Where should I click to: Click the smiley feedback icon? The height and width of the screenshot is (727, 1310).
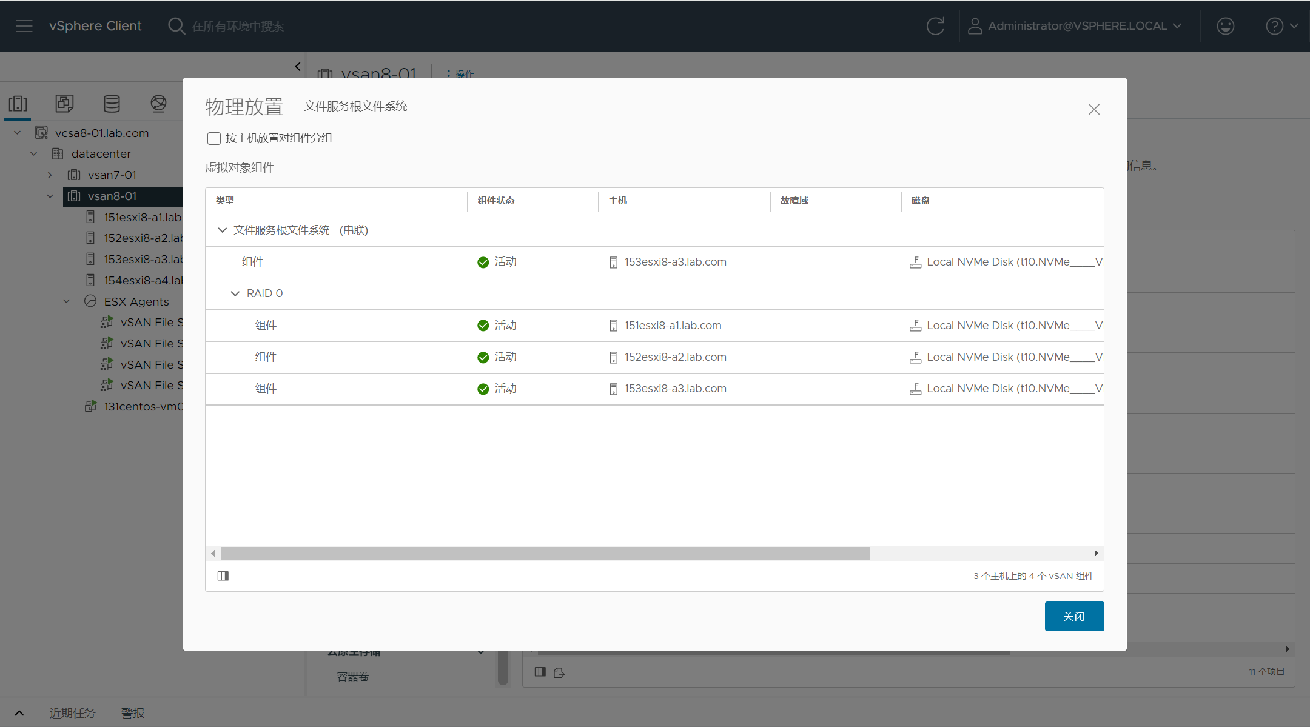(x=1225, y=26)
